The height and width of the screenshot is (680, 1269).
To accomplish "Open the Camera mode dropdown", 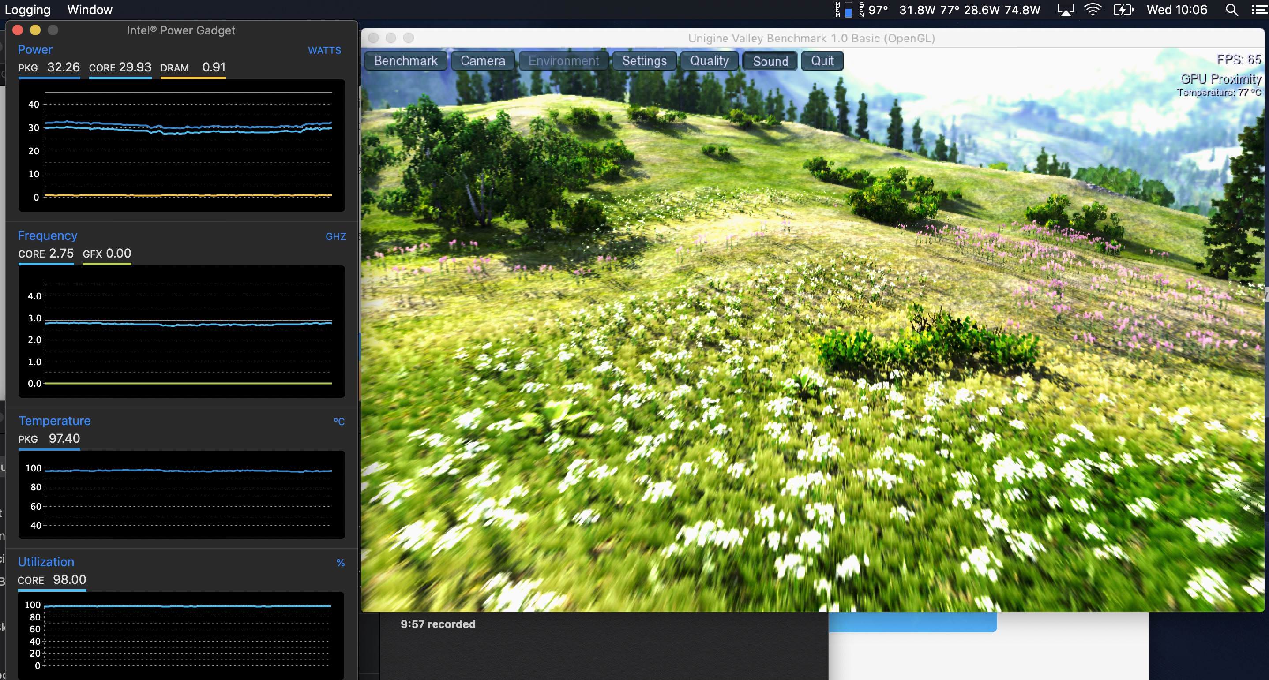I will (483, 61).
